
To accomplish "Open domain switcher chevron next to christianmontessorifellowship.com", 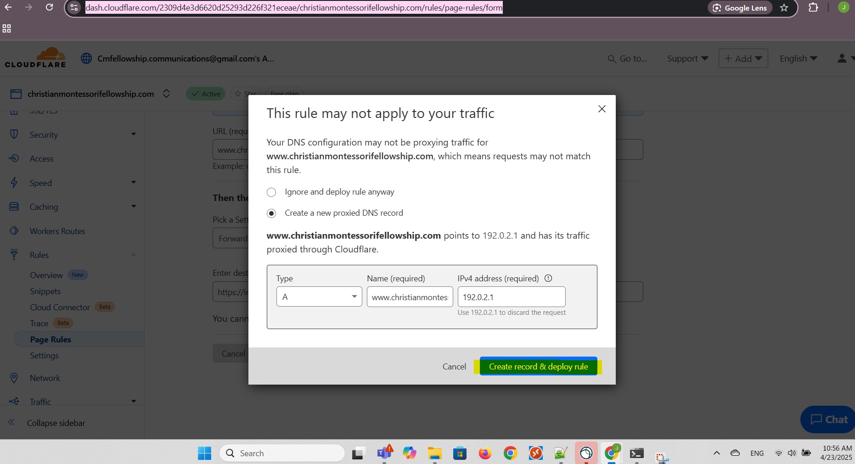I will pos(166,94).
